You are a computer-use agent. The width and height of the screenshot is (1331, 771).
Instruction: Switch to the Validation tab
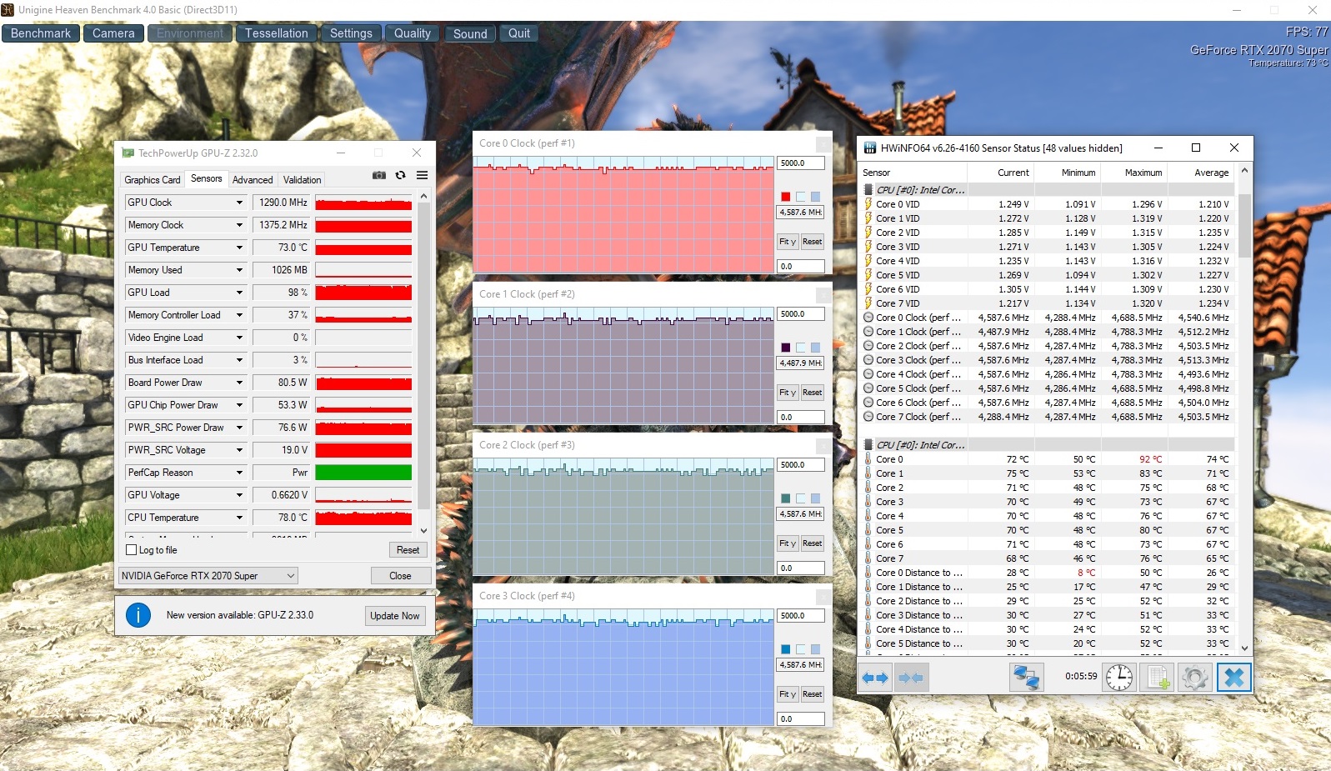click(302, 180)
